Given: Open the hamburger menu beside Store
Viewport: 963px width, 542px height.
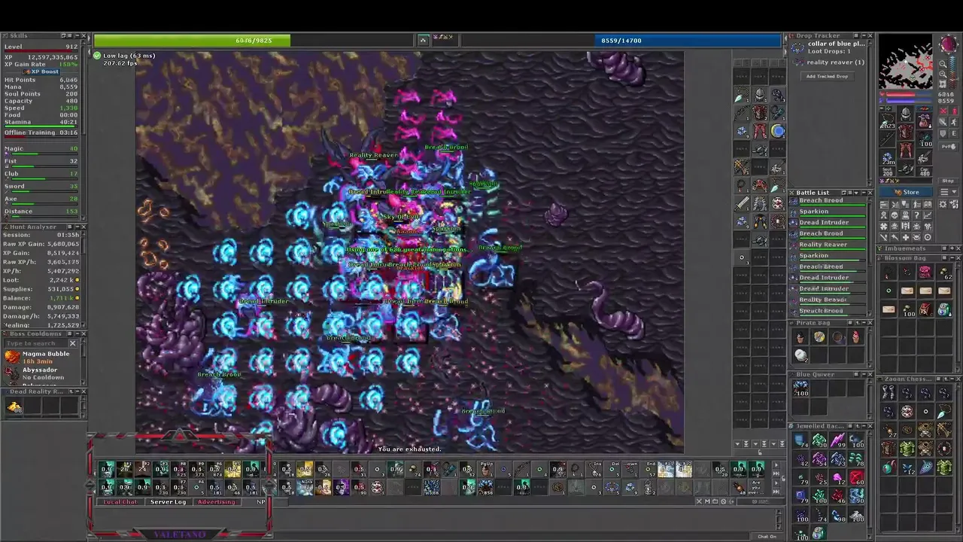Looking at the screenshot, I should (944, 192).
